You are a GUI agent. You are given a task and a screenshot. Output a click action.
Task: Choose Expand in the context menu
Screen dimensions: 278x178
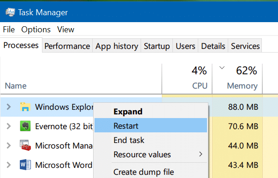point(151,112)
